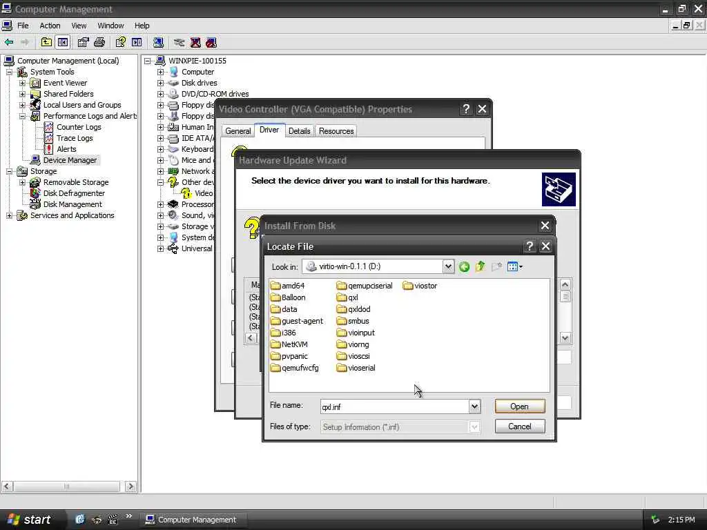Switch to the Resources tab in Properties

(336, 131)
